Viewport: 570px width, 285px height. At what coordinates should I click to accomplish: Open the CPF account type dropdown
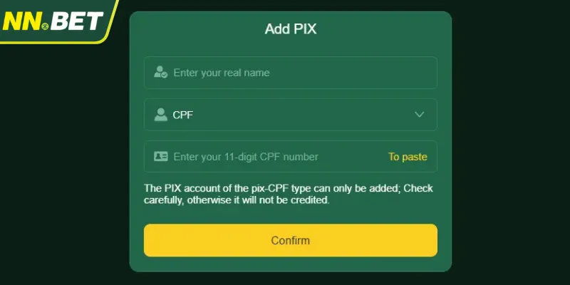point(291,115)
